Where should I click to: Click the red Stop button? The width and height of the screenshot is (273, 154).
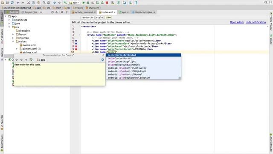pos(107,3)
